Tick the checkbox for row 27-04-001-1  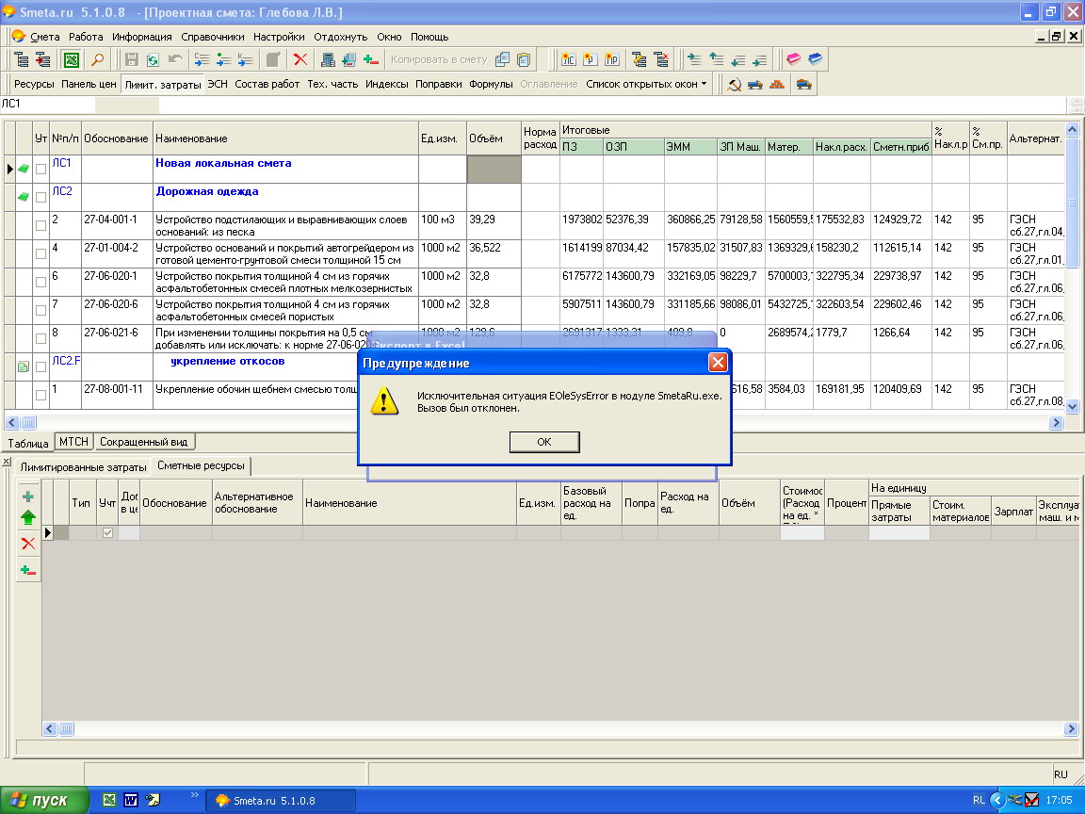pos(40,226)
